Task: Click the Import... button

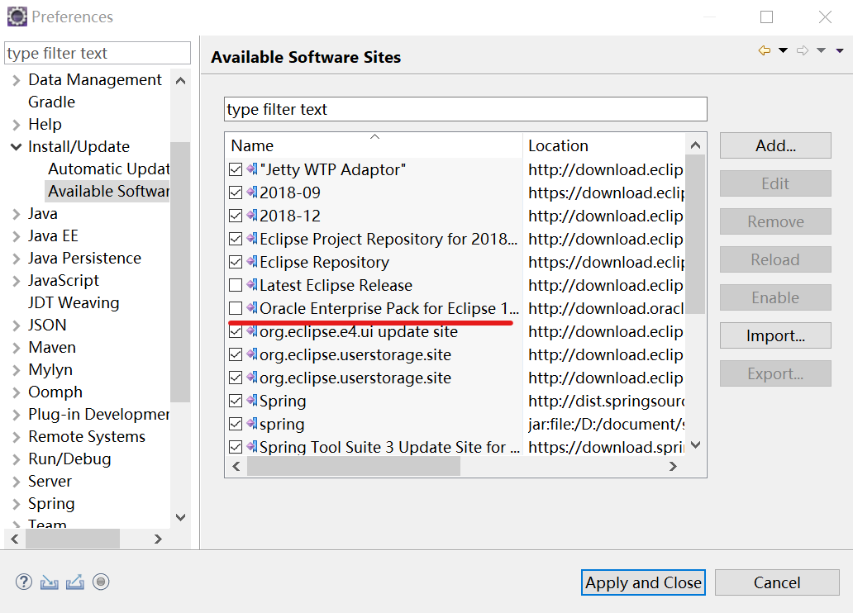Action: click(x=775, y=335)
